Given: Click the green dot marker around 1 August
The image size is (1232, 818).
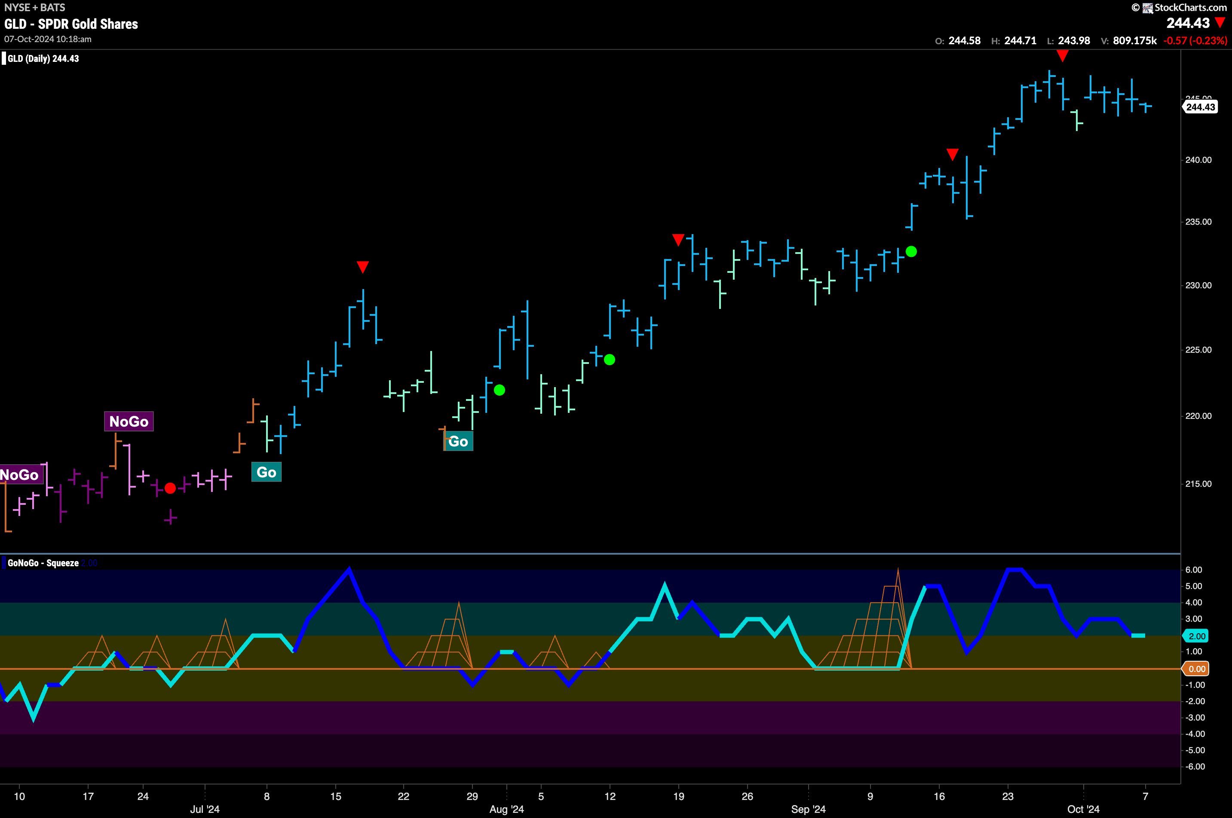Looking at the screenshot, I should click(499, 390).
